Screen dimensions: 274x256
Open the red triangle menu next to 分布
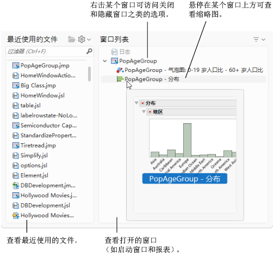[x=143, y=103]
